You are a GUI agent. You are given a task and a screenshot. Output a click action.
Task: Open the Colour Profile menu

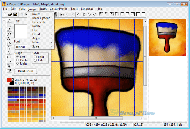pos(59,9)
